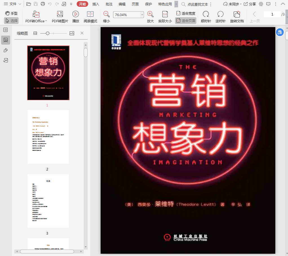This screenshot has width=288, height=256.
Task: Zoom out using the 缩小 magnifier
Action: pyautogui.click(x=106, y=14)
